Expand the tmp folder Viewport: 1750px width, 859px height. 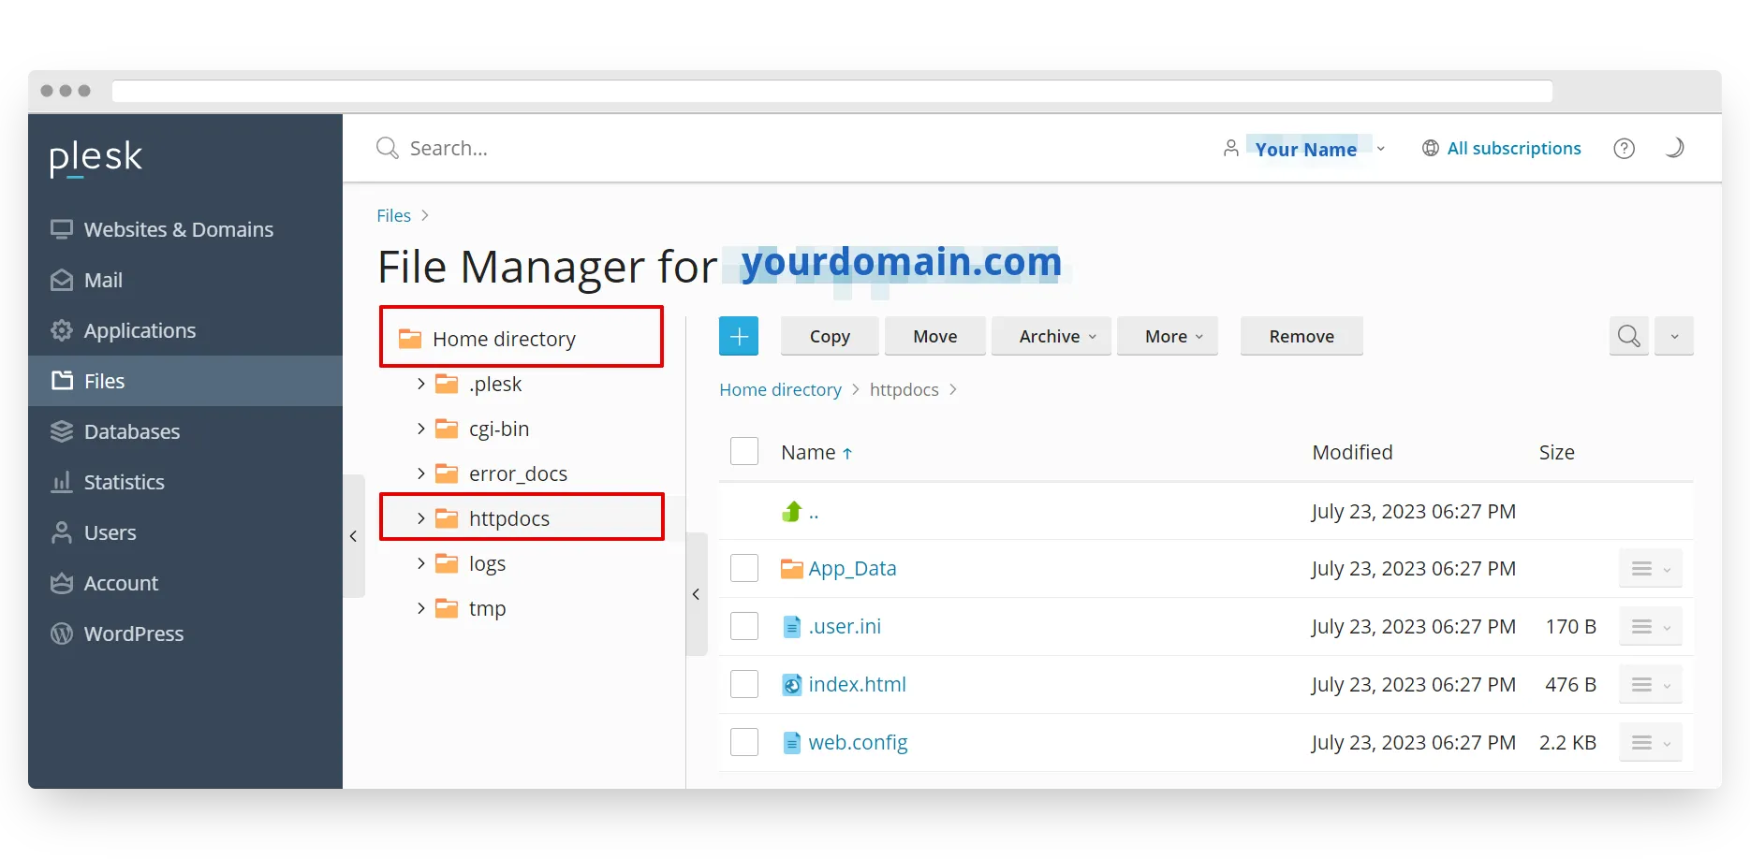tap(420, 608)
